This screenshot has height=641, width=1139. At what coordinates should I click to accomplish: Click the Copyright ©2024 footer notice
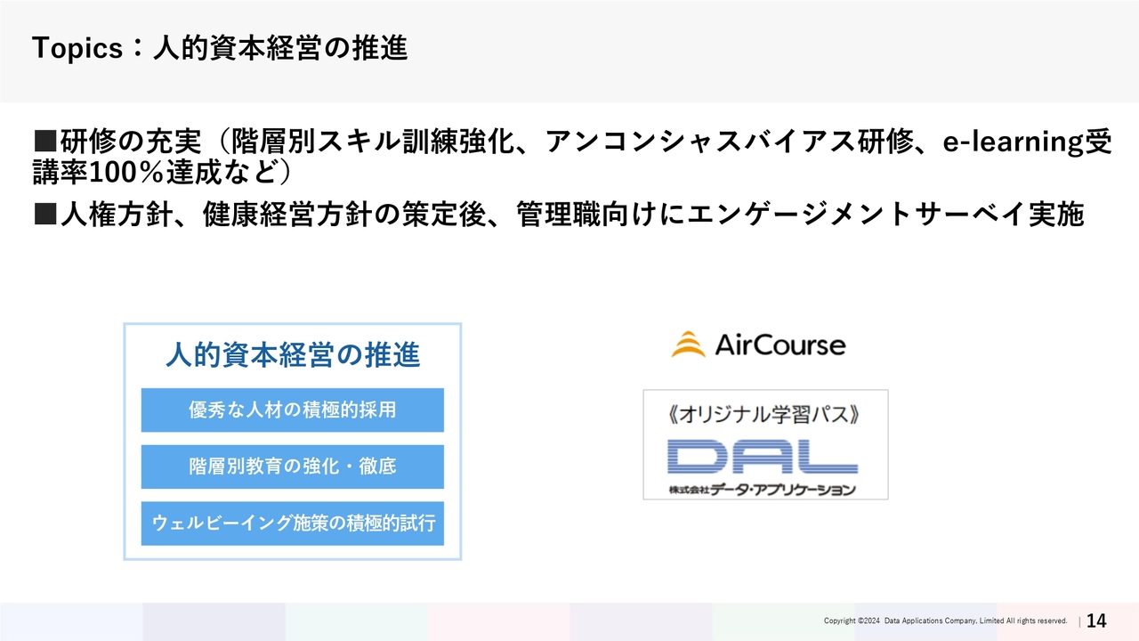[x=945, y=621]
